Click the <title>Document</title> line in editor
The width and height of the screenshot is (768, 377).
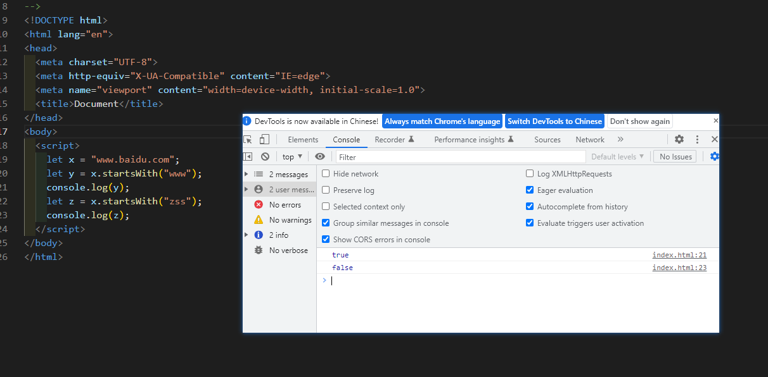pos(99,104)
